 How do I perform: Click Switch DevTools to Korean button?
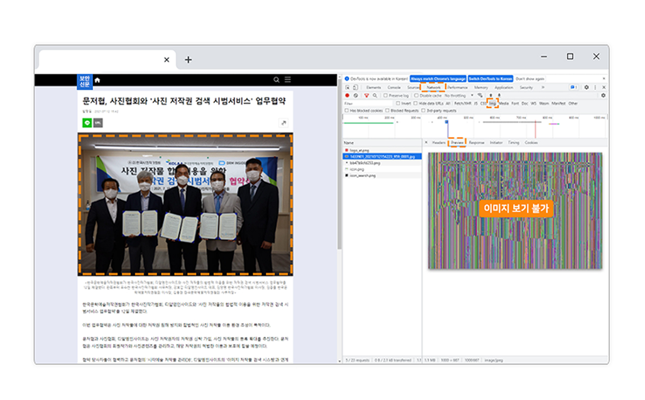[x=490, y=79]
